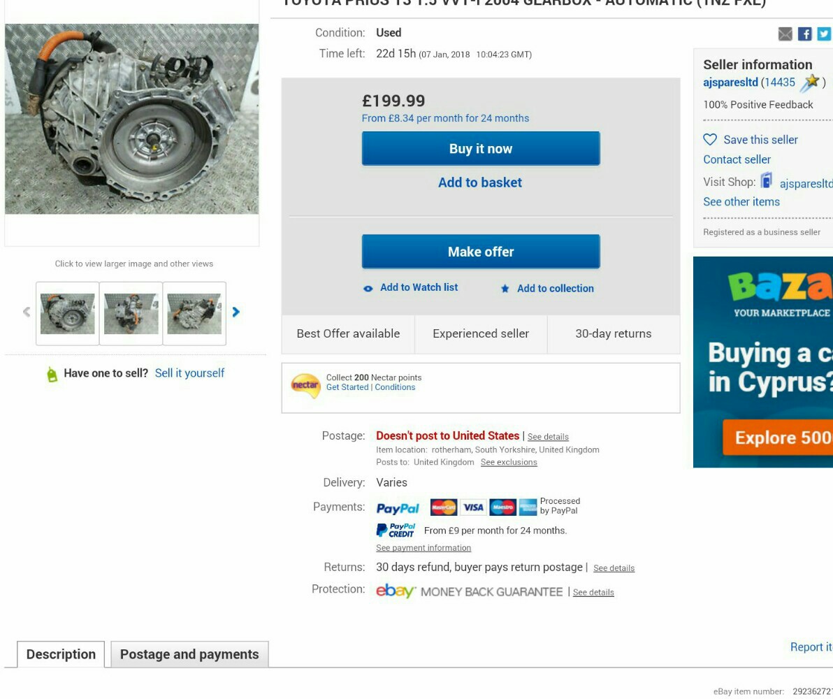Select the second gearbox thumbnail
Image resolution: width=833 pixels, height=699 pixels.
[131, 314]
